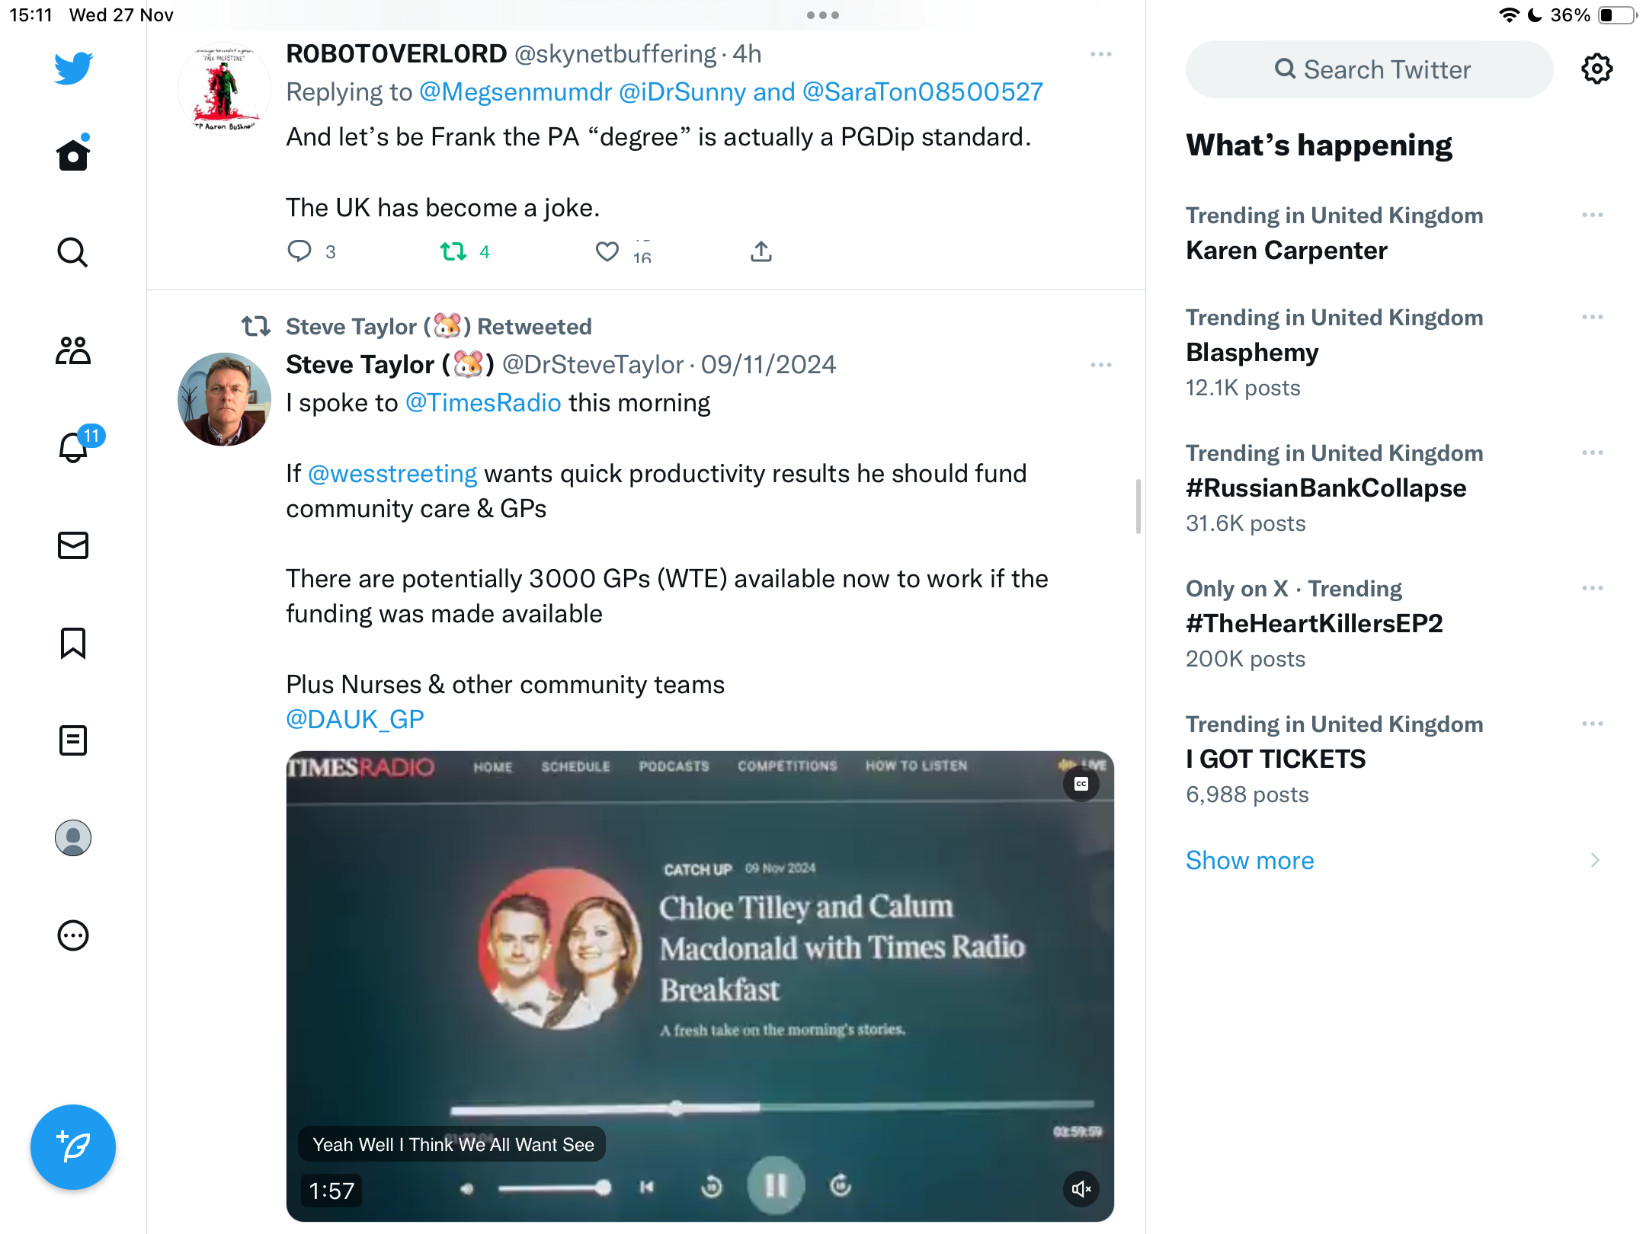Open Steve Taylor's profile picture
Image resolution: width=1646 pixels, height=1234 pixels.
(224, 399)
